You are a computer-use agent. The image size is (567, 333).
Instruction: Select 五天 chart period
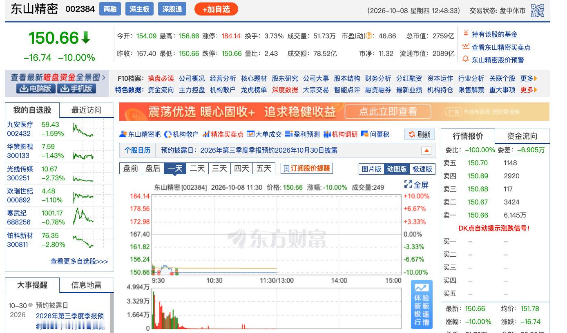click(x=264, y=168)
